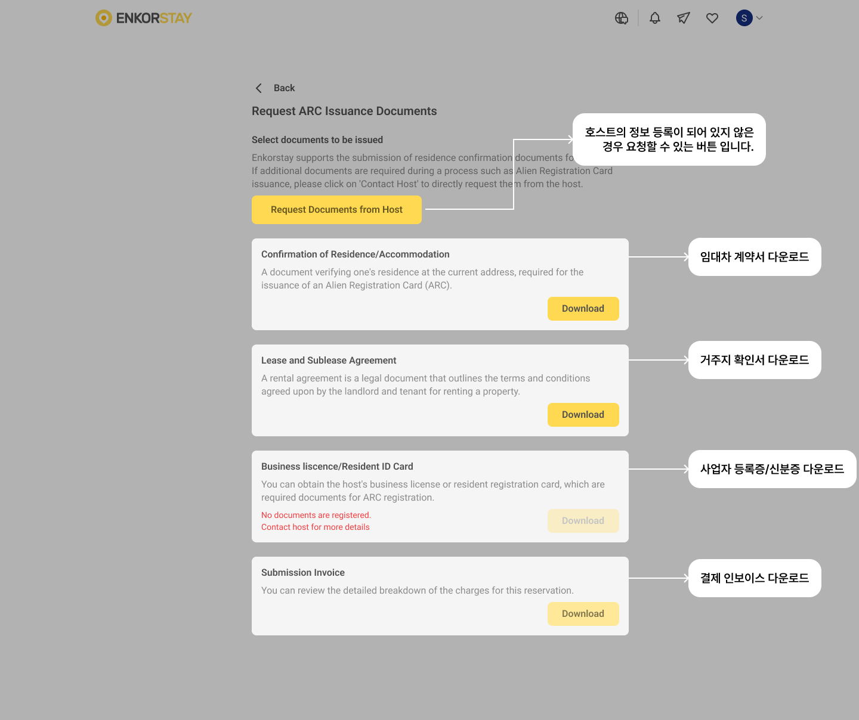
Task: Open wishlist heart icon
Action: coord(712,18)
